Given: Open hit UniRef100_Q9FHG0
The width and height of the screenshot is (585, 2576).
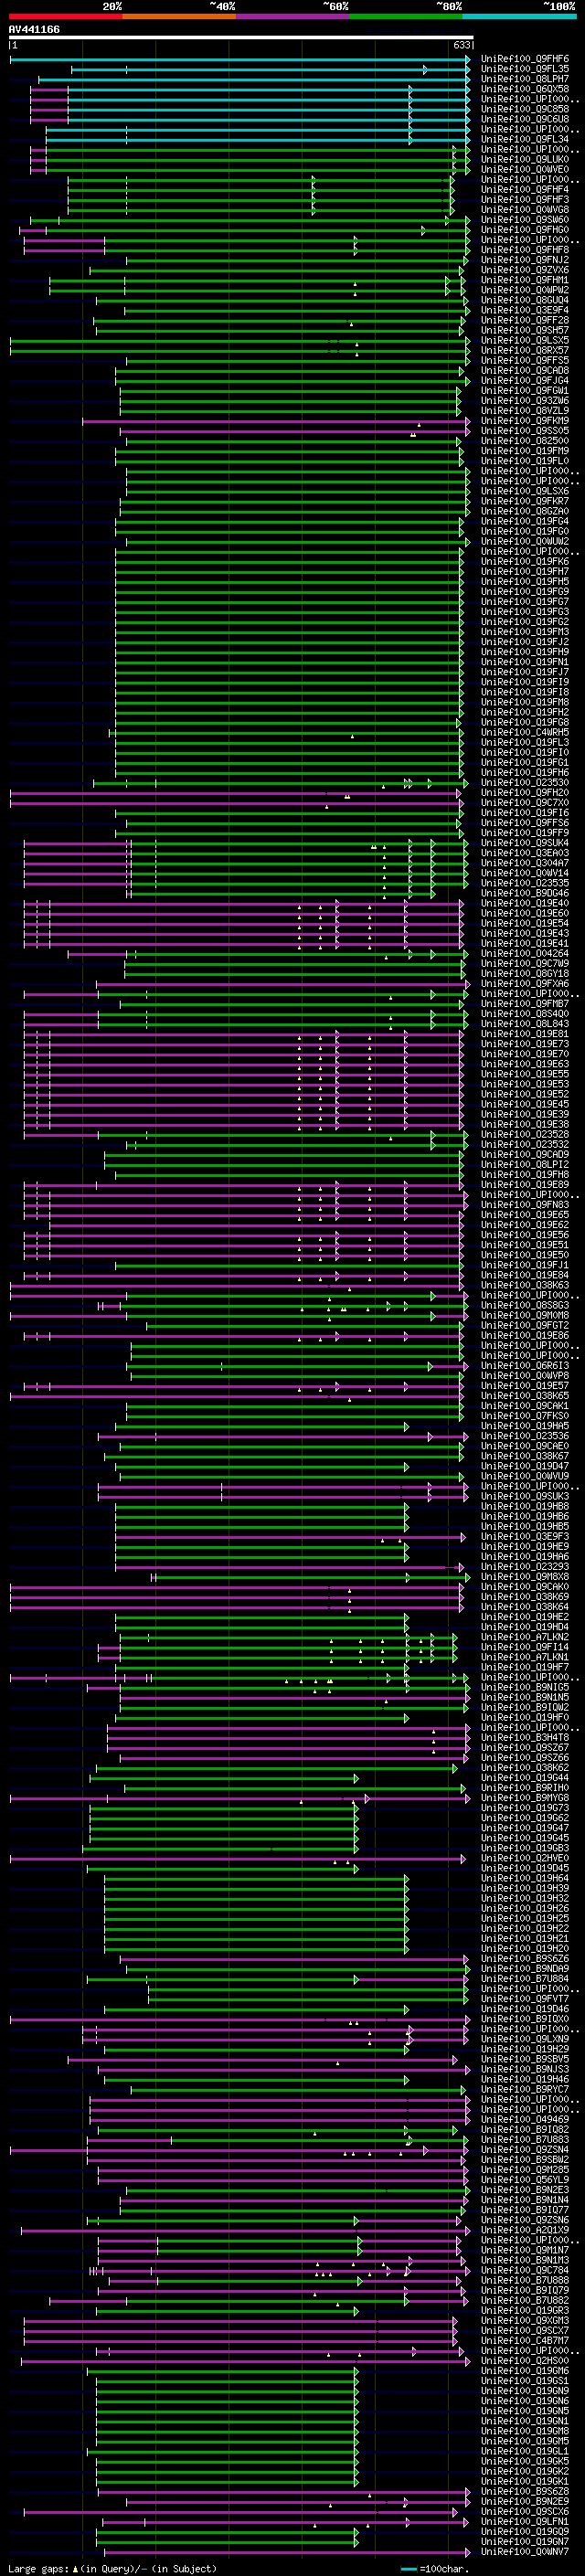Looking at the screenshot, I should tap(525, 229).
